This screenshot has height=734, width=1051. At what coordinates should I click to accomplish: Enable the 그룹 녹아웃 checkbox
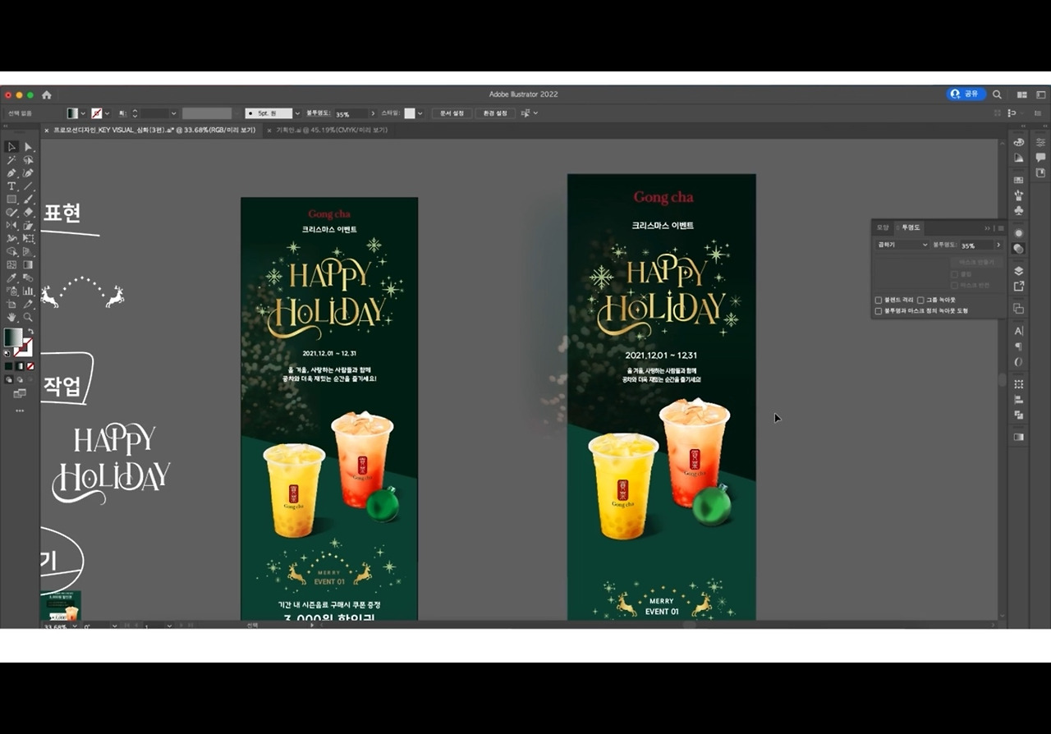click(x=920, y=300)
